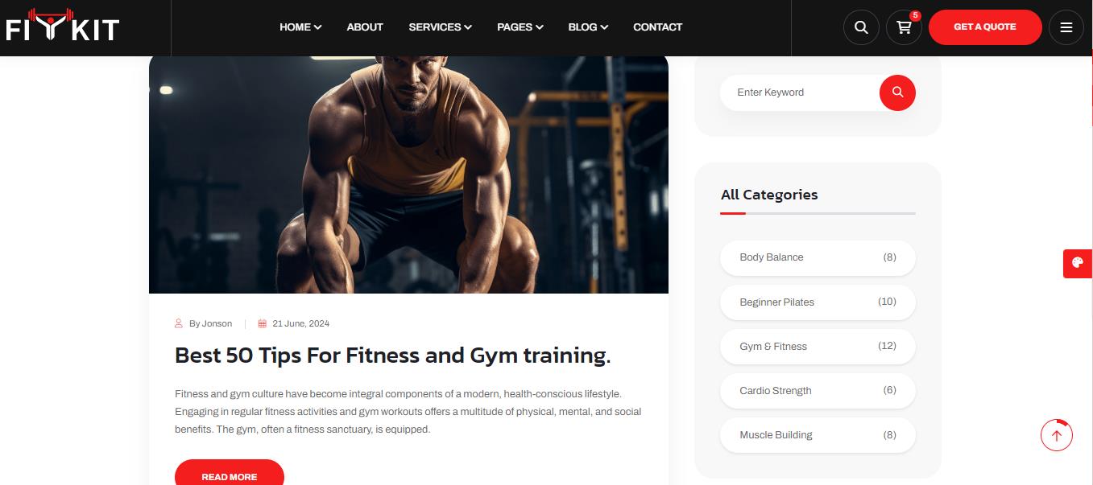The image size is (1093, 485).
Task: Click the red keyword search button
Action: click(897, 92)
